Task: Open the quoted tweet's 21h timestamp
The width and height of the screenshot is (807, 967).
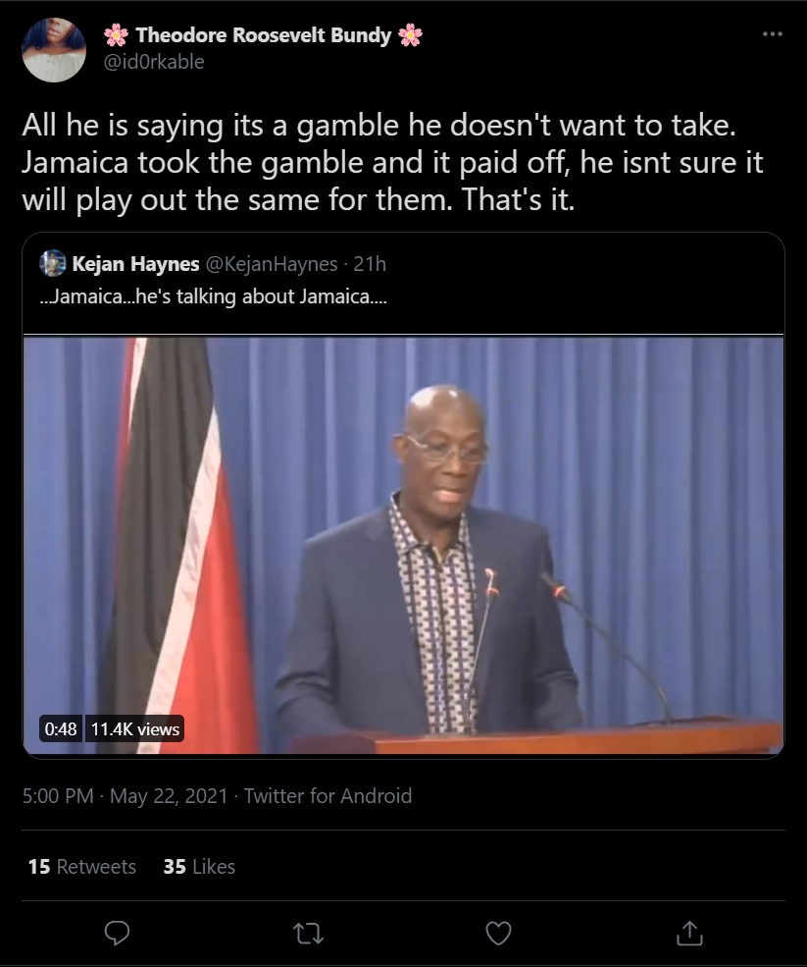Action: coord(370,264)
